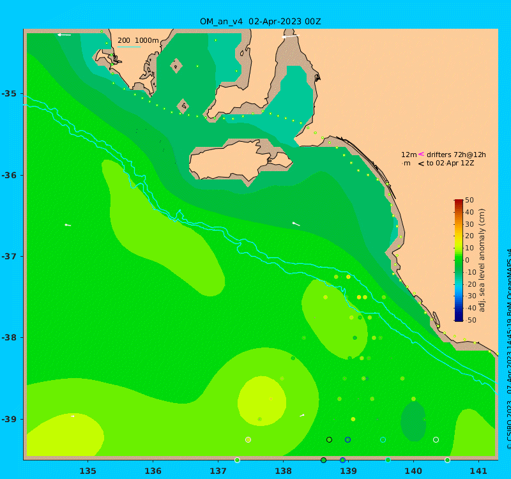Viewport: 511px width, 479px height.
Task: Click the white circle marker with yellow center
Action: point(248,440)
